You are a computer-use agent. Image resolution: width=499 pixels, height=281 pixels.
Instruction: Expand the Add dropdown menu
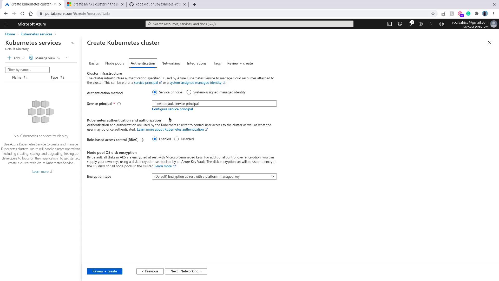(x=16, y=58)
